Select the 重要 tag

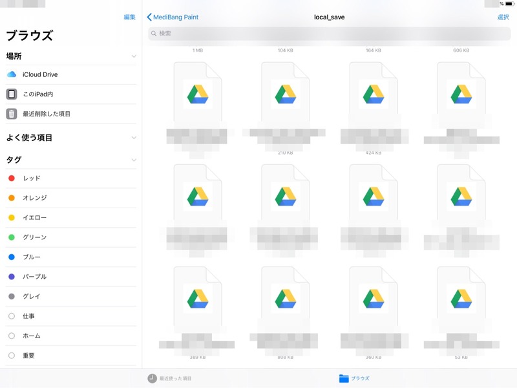tap(71, 356)
